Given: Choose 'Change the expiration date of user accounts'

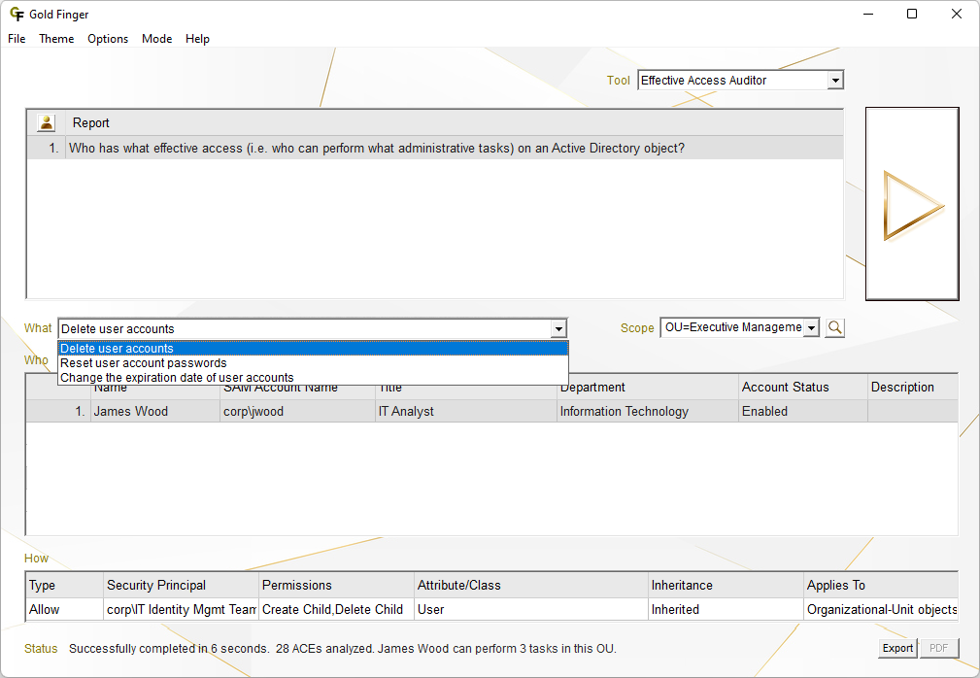Looking at the screenshot, I should (177, 378).
